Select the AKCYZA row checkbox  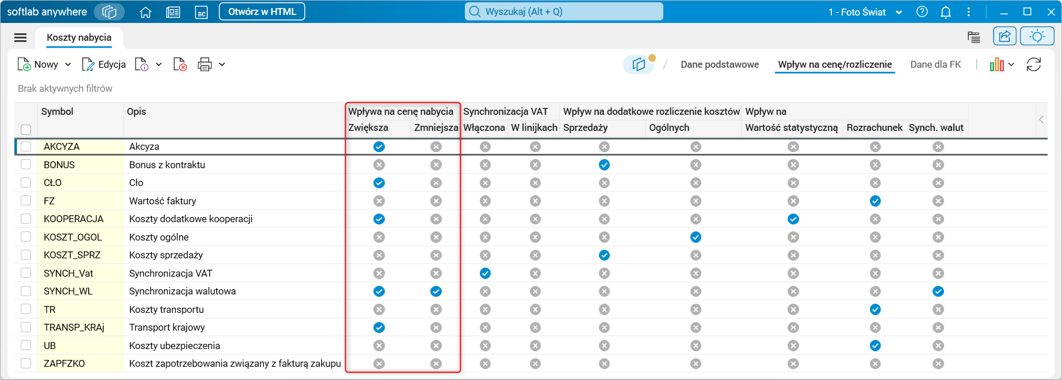pyautogui.click(x=26, y=146)
